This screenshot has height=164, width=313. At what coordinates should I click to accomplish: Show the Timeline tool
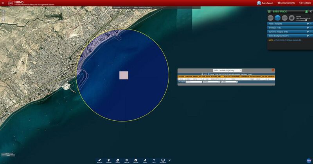tap(127, 160)
